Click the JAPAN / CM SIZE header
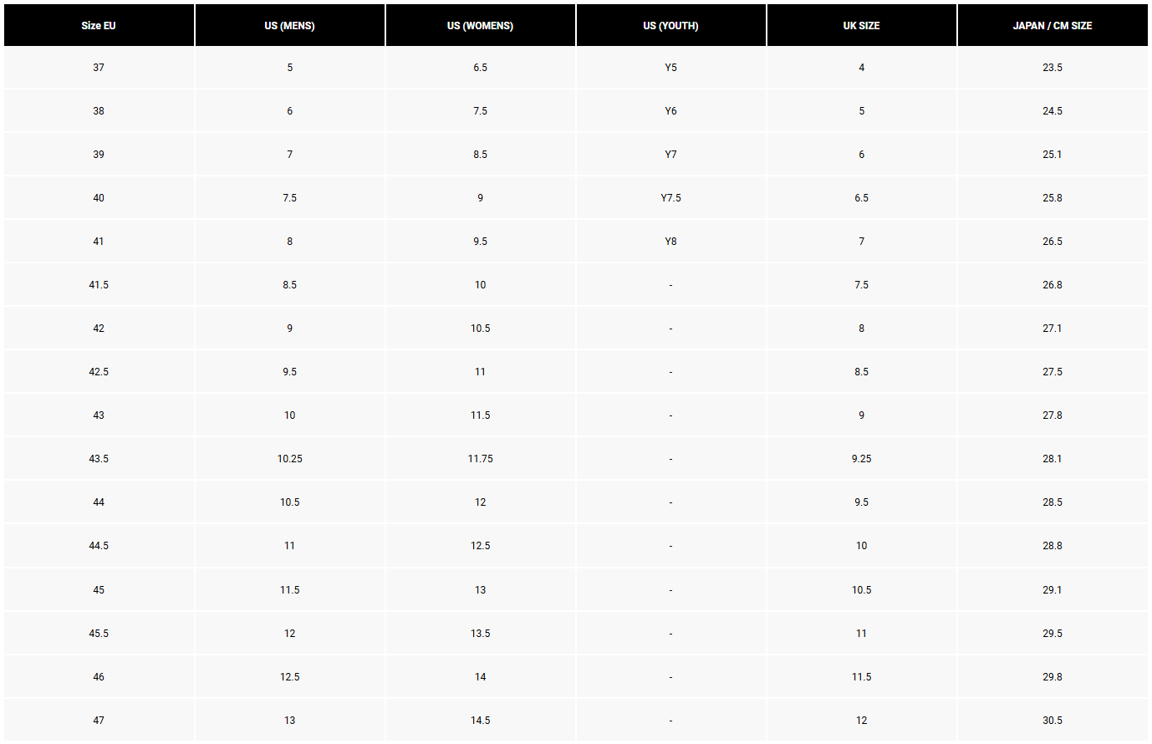The width and height of the screenshot is (1152, 744). (x=1052, y=26)
